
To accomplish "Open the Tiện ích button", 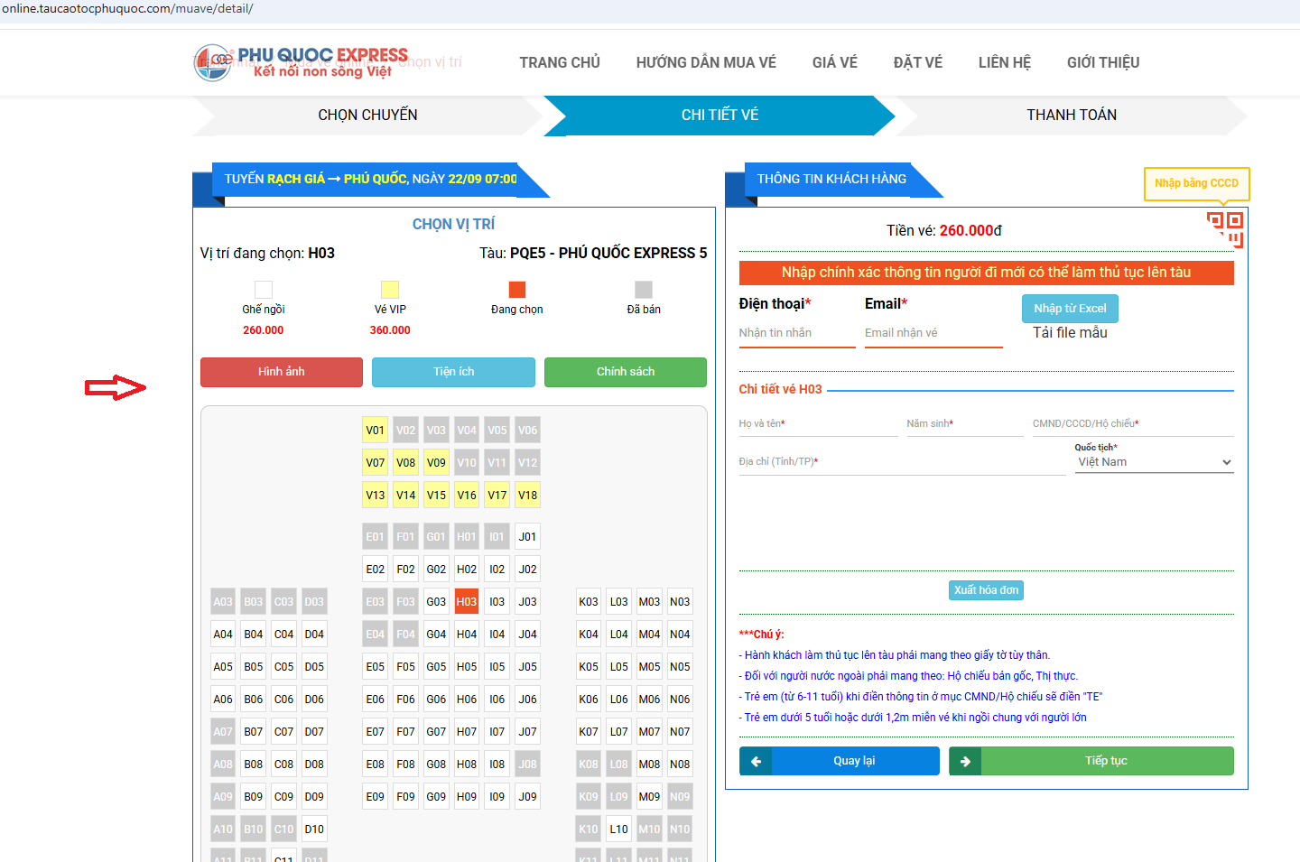I will point(453,372).
